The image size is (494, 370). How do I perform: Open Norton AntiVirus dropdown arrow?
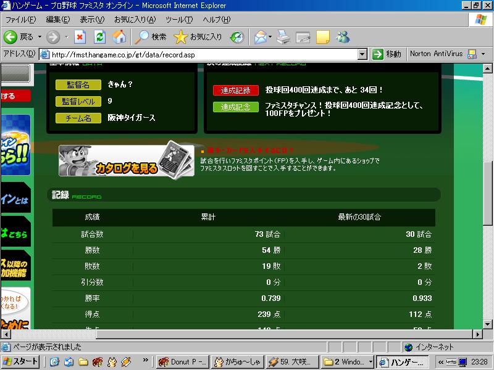[484, 54]
